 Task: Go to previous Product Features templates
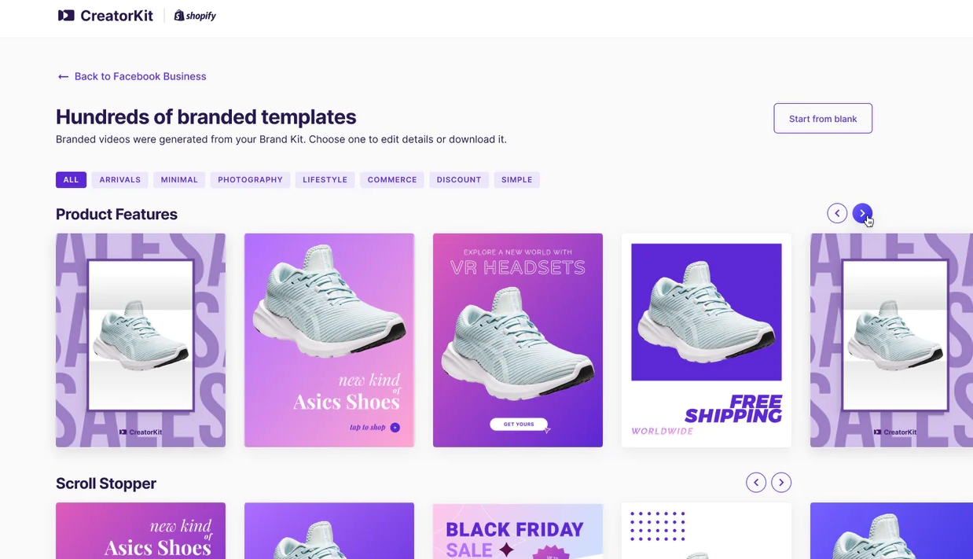coord(837,213)
